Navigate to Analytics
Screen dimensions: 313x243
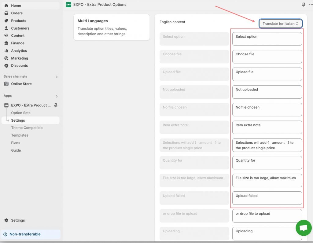19,51
